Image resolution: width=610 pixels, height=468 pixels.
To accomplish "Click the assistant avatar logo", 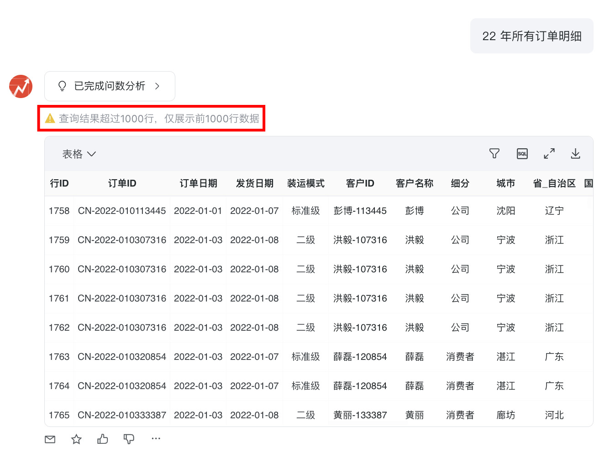I will tap(21, 87).
